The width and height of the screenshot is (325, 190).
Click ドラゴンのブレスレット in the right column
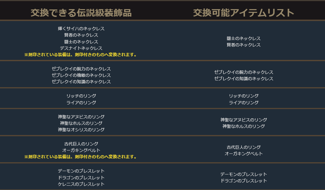(243, 181)
